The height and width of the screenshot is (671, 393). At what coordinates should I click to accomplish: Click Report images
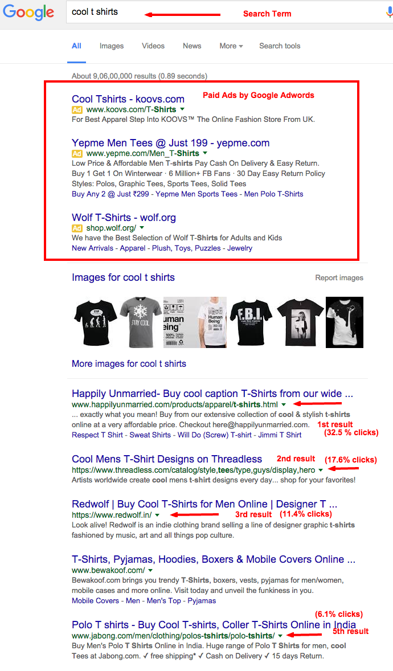(339, 278)
